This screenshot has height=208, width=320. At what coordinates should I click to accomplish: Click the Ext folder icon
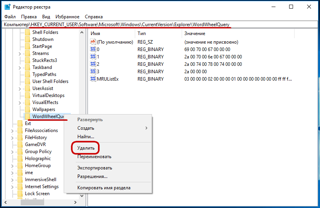click(20, 123)
